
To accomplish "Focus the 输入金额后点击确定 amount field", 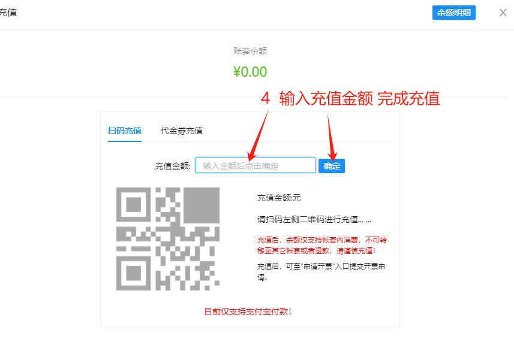I will point(256,165).
